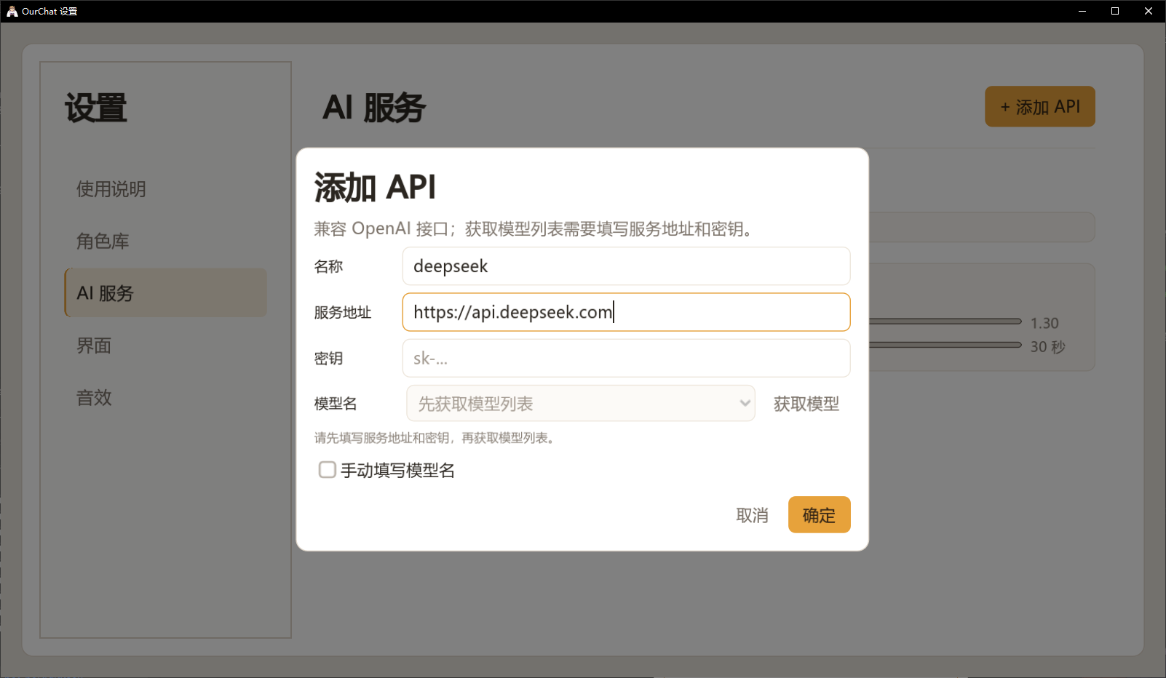Click the AI 服务 page heading
1166x678 pixels.
(374, 108)
